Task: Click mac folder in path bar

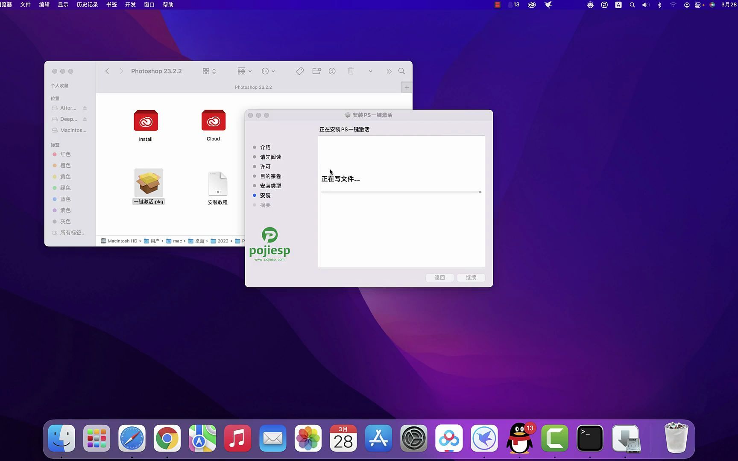Action: point(174,241)
